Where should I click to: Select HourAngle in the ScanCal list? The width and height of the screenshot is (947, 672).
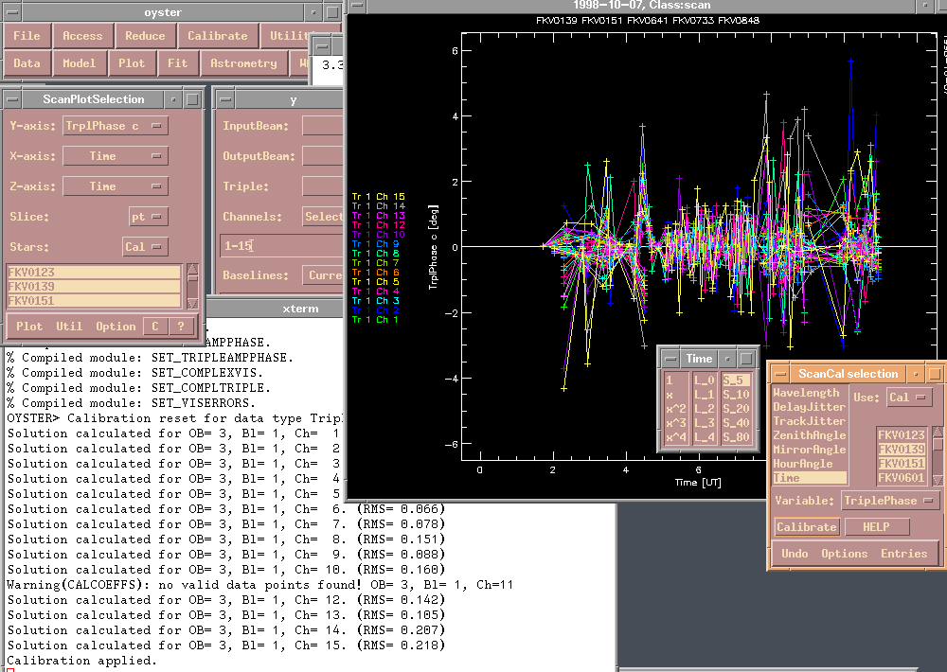803,464
